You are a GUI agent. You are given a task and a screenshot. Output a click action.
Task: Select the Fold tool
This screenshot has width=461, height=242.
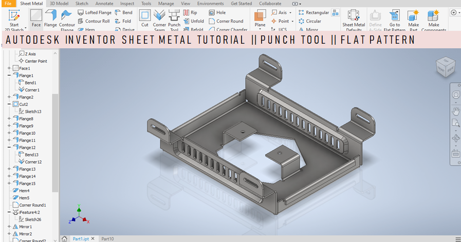123,21
